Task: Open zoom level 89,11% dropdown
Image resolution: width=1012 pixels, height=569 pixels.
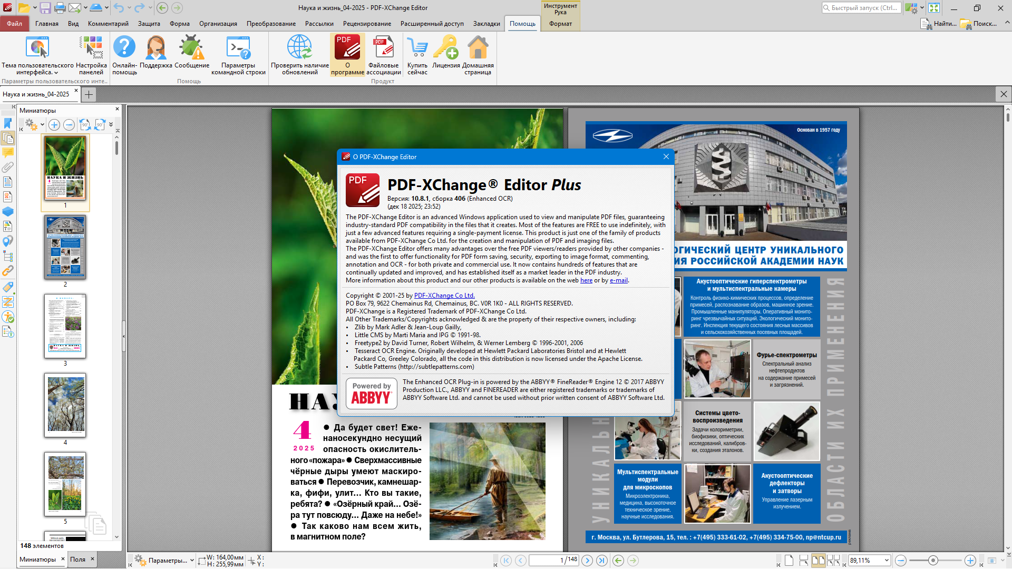Action: tap(887, 561)
